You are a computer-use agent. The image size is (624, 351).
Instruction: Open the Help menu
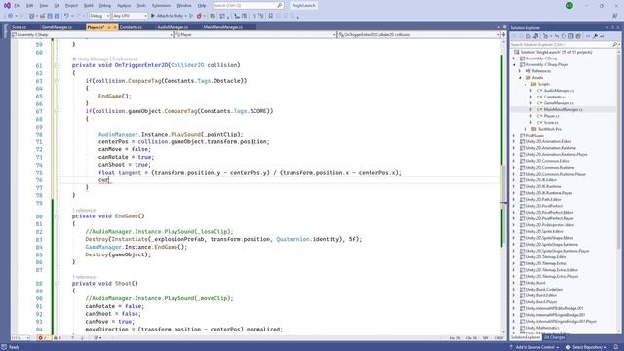pos(202,6)
